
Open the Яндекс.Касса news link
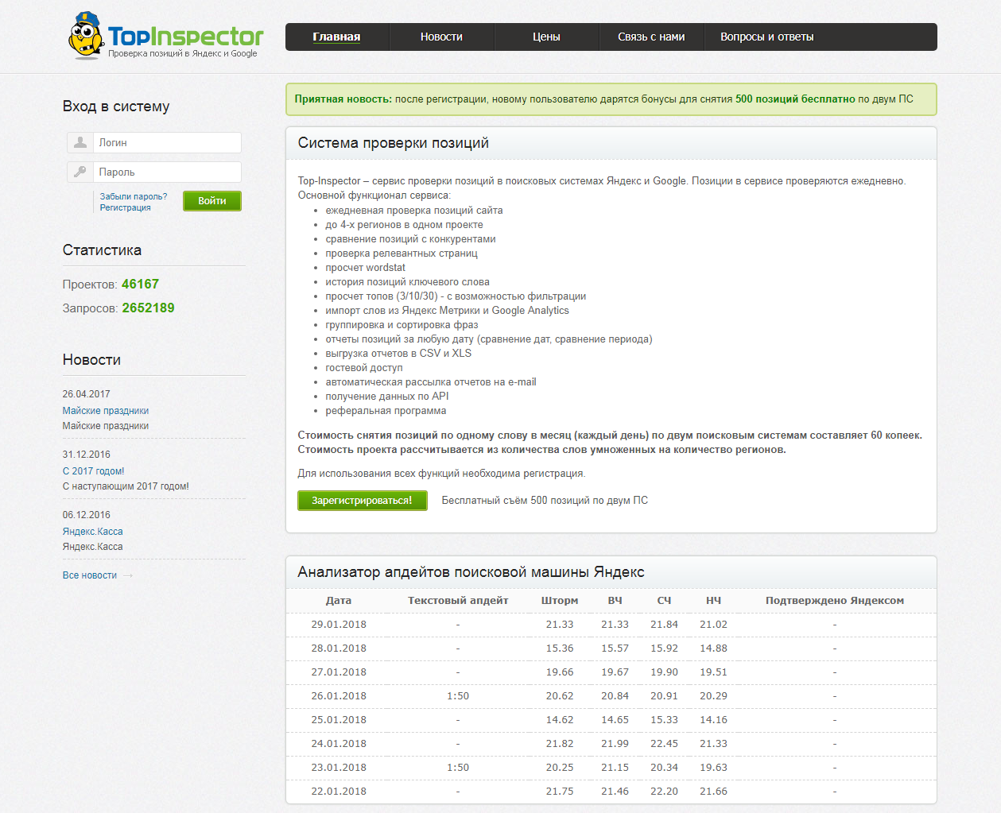[x=92, y=532]
